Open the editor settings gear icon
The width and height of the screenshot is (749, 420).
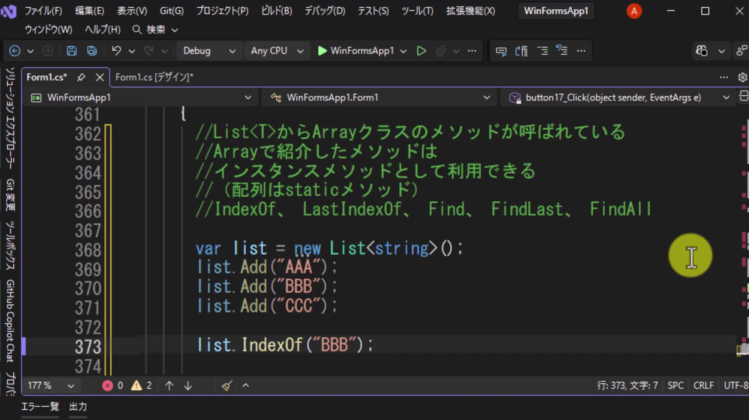(x=742, y=77)
